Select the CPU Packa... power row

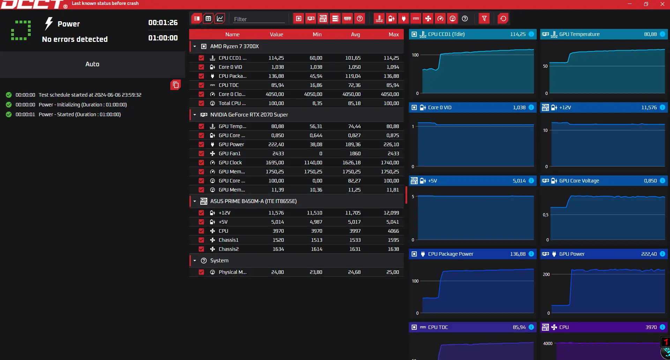297,76
